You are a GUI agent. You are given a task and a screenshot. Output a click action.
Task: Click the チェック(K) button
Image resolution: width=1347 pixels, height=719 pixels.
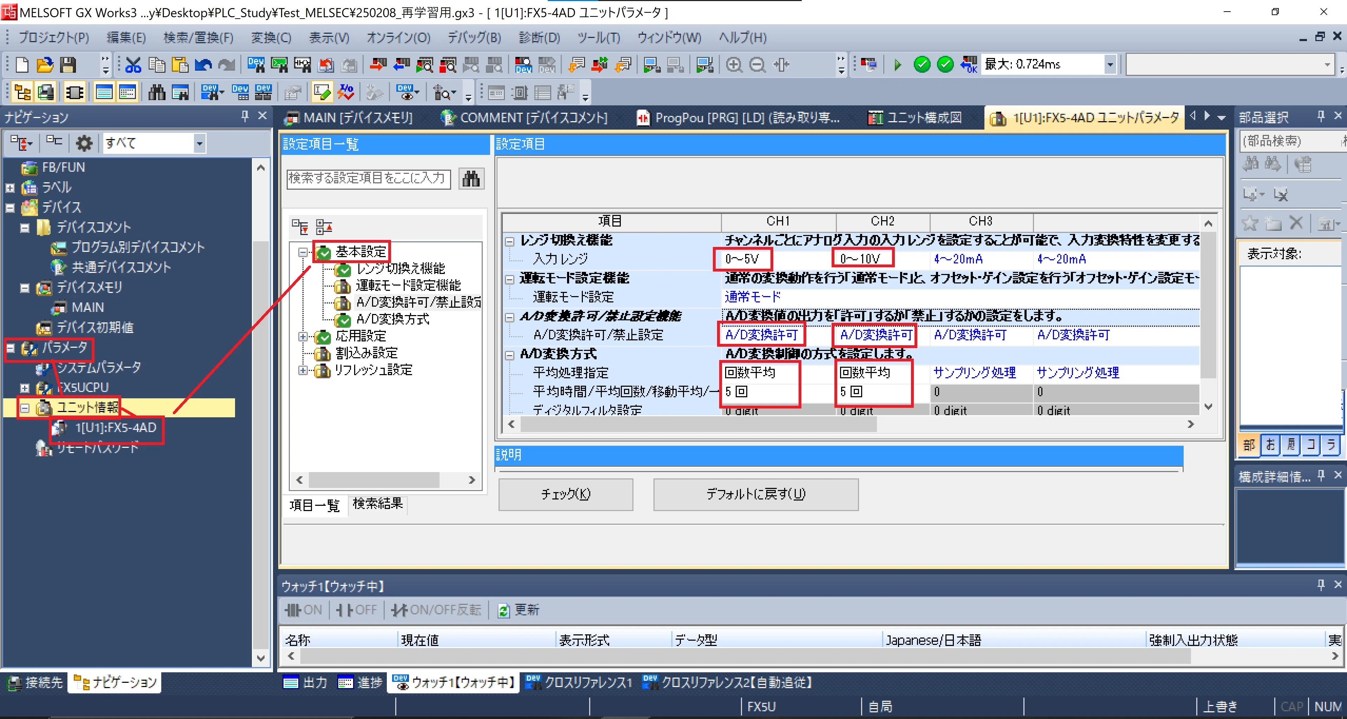566,494
